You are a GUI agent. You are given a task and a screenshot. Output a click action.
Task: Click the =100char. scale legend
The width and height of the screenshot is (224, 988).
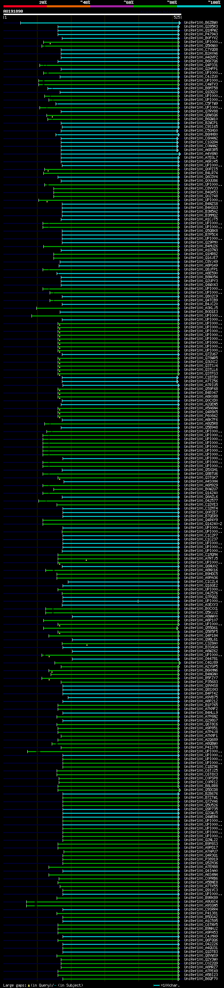(167, 985)
